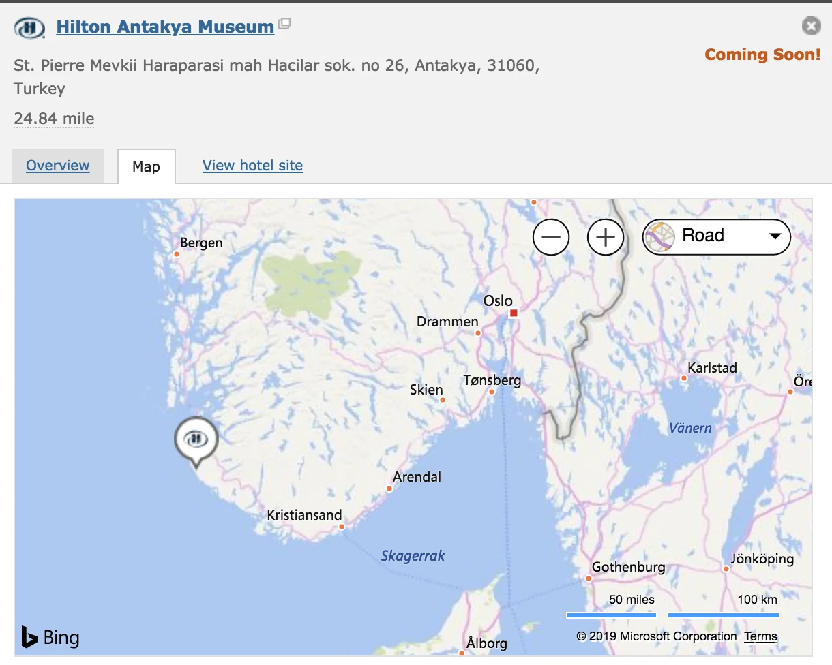Click the Tønsberg city label
The image size is (832, 665).
tap(492, 381)
